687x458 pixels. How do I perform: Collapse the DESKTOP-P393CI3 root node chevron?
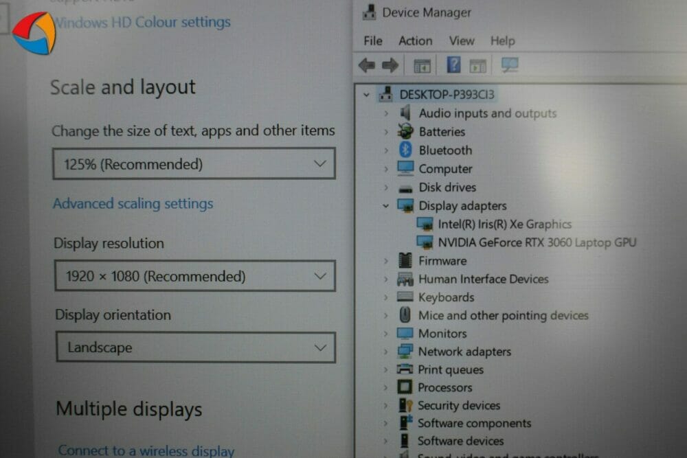coord(366,95)
